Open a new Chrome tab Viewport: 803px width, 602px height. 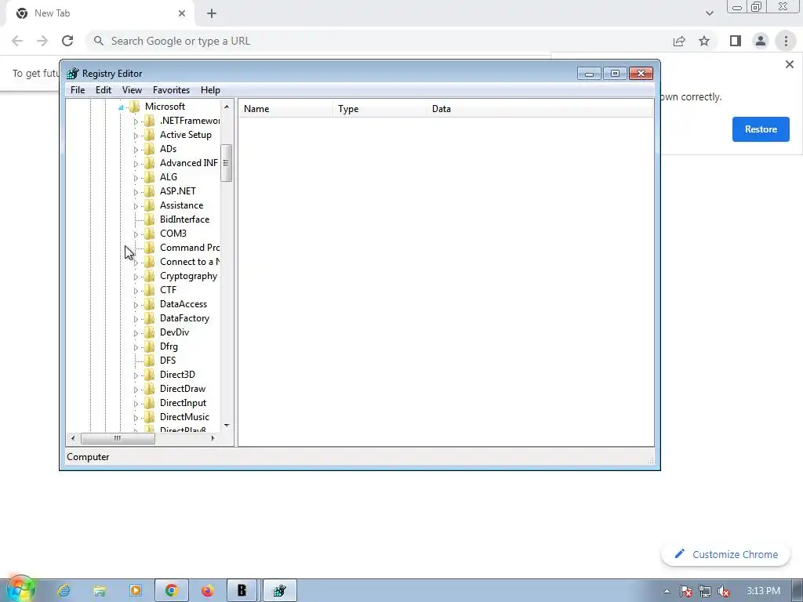tap(212, 13)
